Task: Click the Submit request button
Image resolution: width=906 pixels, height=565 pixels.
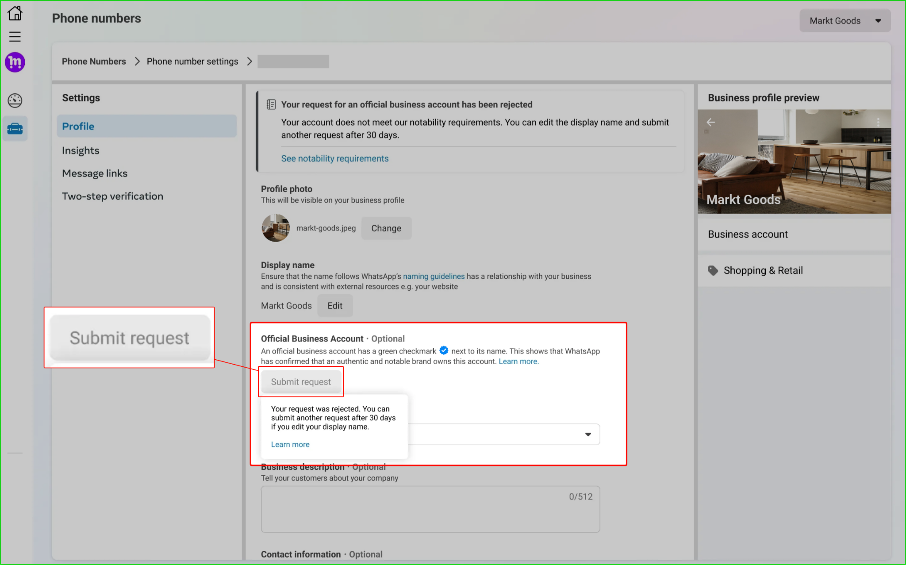Action: pos(301,382)
